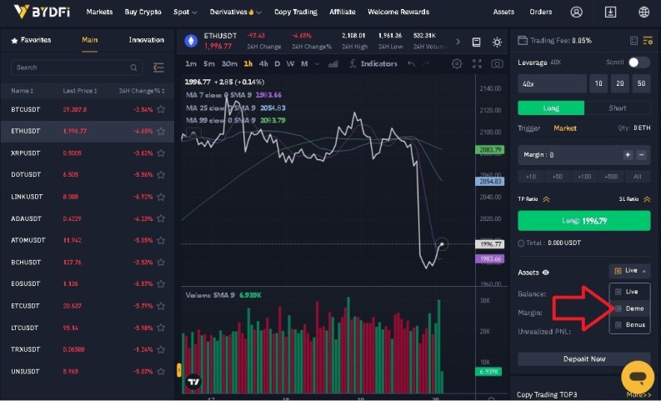This screenshot has height=401, width=661.
Task: Favorite ETHUSDT with its star
Action: [161, 131]
